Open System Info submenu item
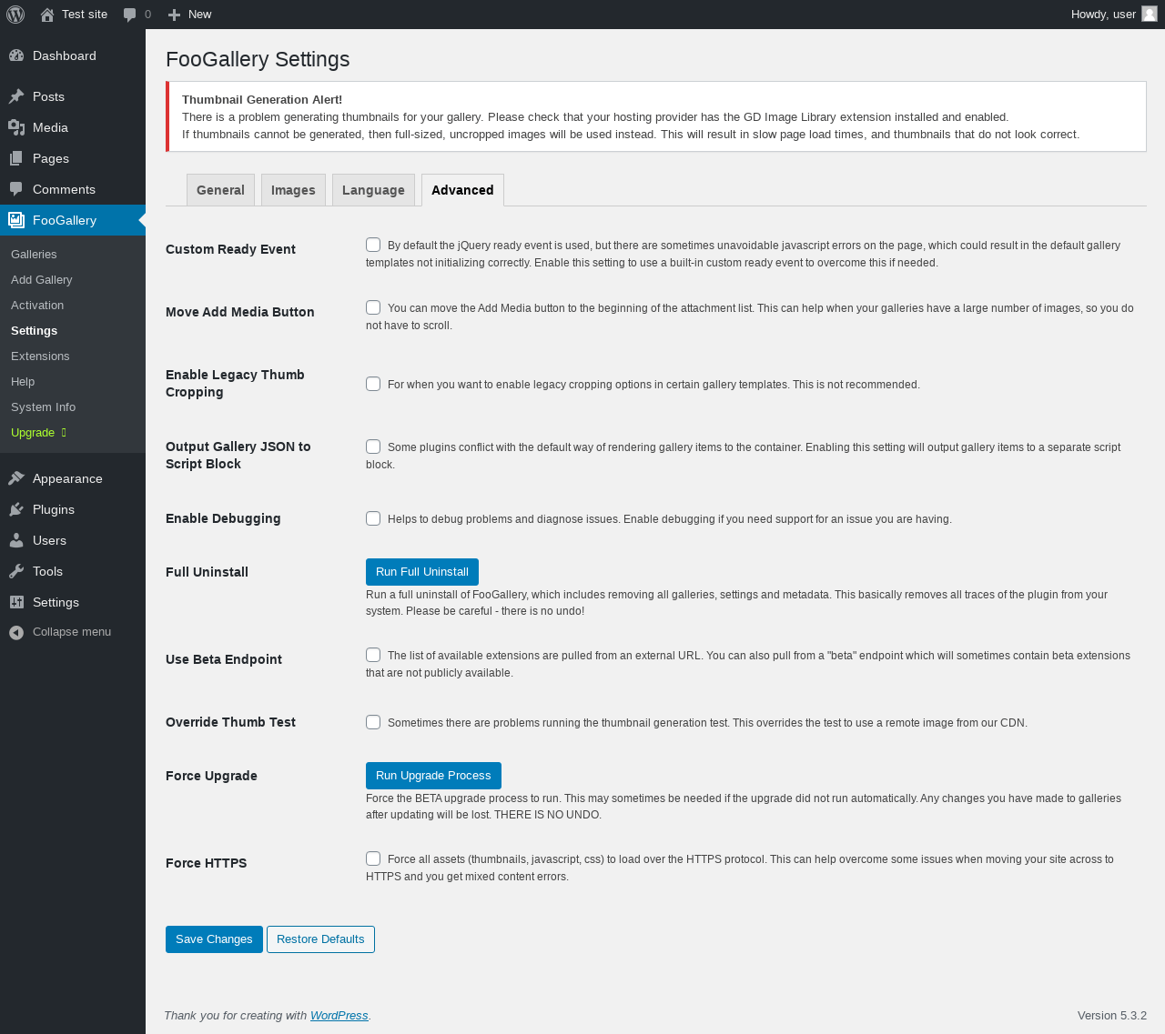 point(44,407)
